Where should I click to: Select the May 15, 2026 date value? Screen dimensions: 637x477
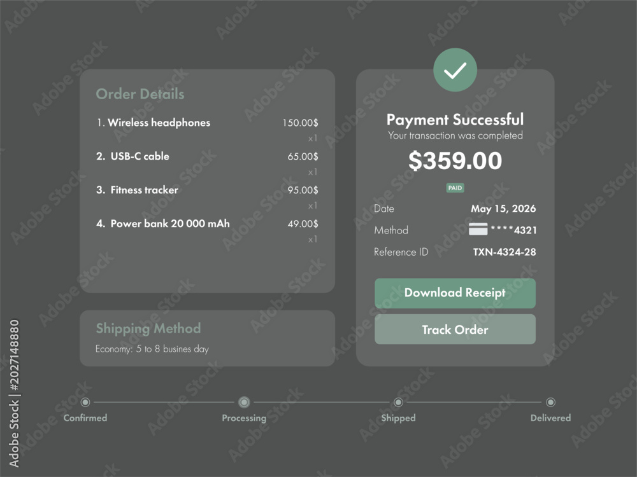pos(503,209)
